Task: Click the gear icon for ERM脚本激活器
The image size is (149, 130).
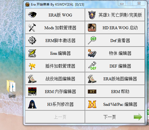Action: (x=32, y=40)
